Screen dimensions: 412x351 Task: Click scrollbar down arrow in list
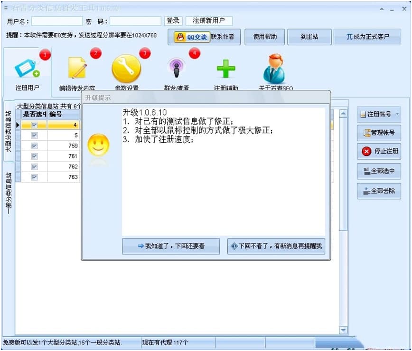(343, 330)
